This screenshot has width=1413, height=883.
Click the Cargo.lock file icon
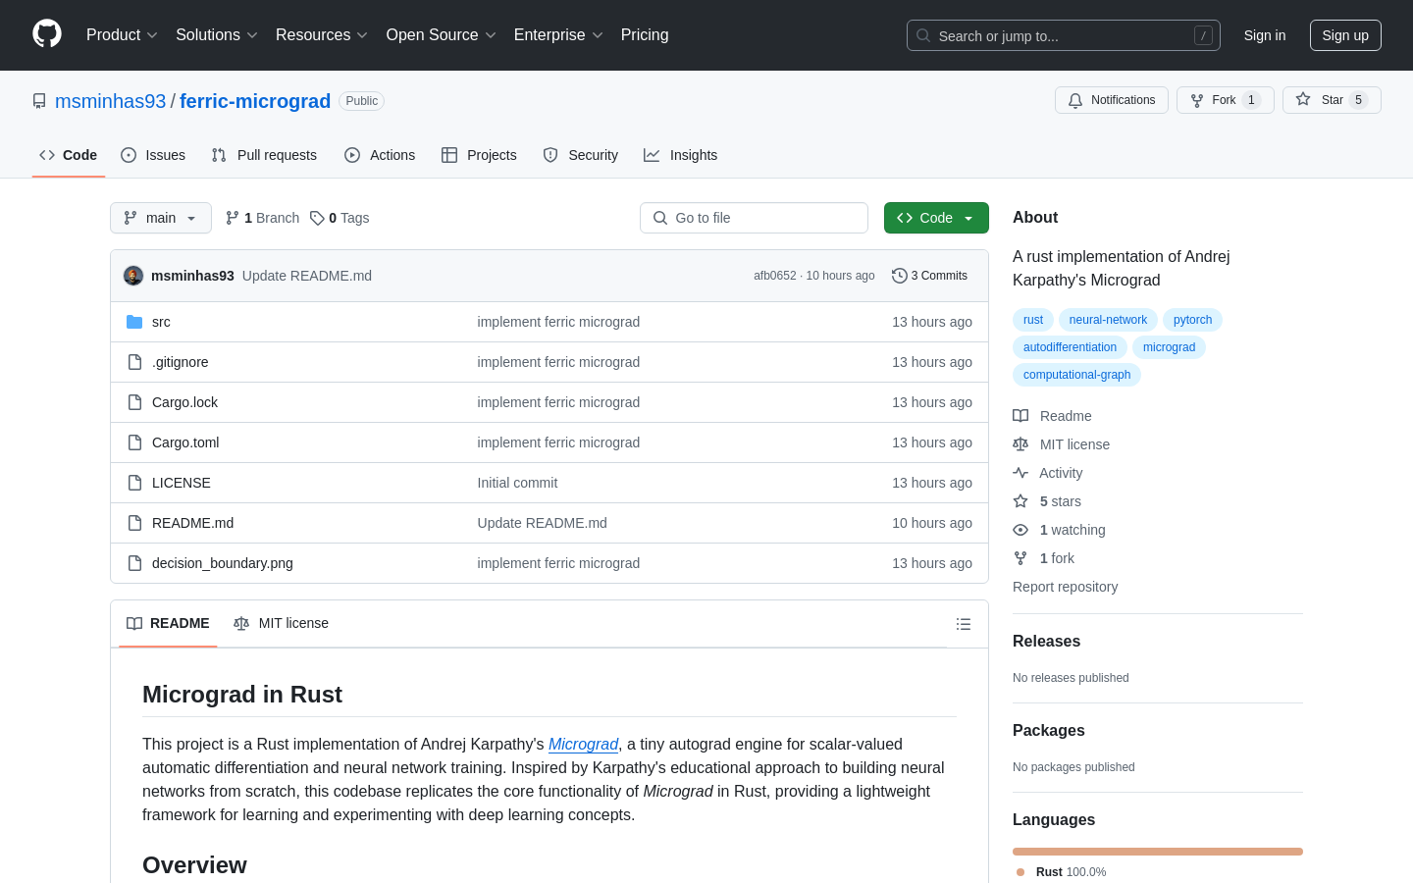point(134,402)
